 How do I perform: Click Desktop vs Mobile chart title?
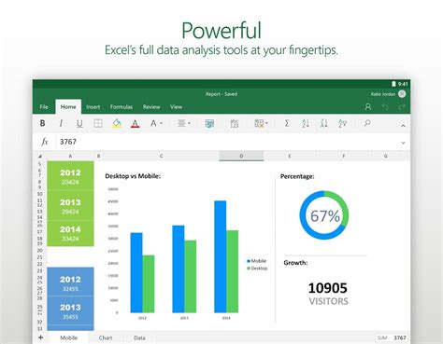[133, 176]
